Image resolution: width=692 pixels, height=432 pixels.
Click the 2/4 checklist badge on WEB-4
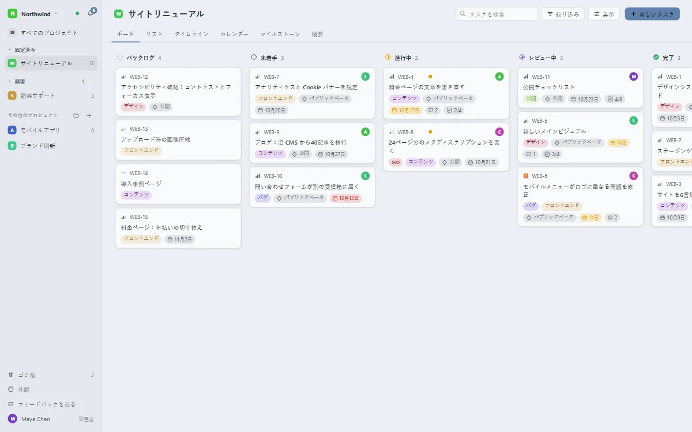pyautogui.click(x=454, y=110)
